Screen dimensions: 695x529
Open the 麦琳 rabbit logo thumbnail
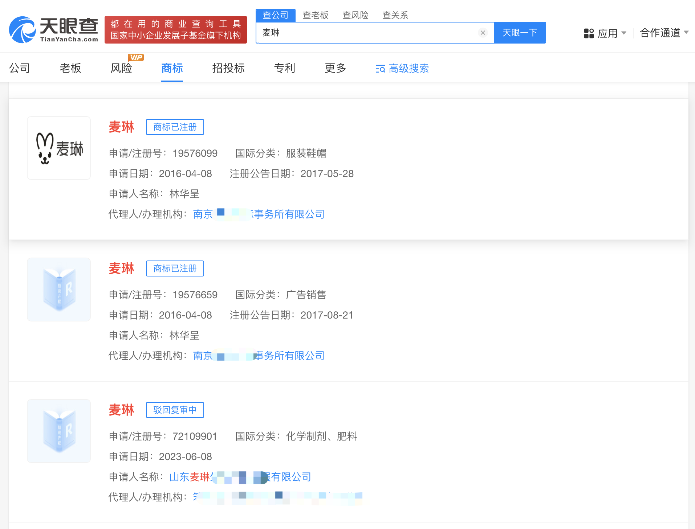coord(59,148)
